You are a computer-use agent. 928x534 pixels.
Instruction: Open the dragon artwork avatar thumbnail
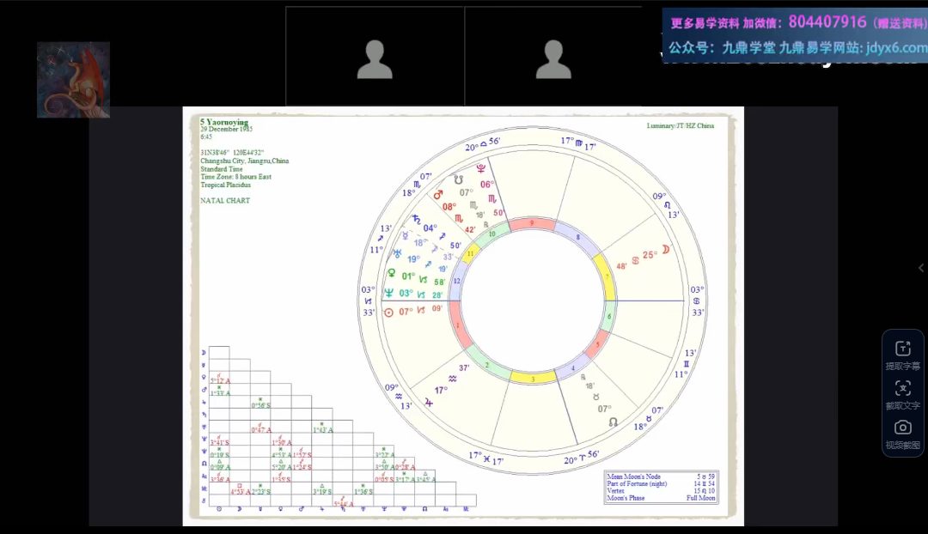(x=73, y=80)
